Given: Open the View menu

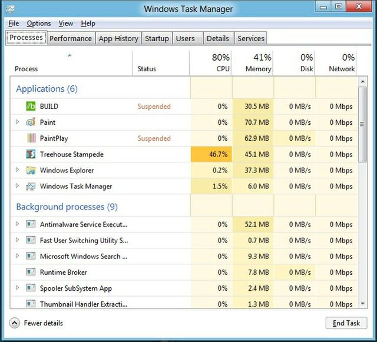Looking at the screenshot, I should point(66,24).
